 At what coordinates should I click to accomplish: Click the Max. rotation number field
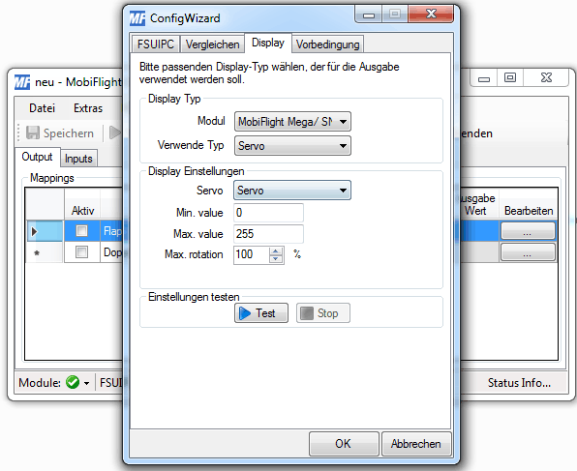252,254
